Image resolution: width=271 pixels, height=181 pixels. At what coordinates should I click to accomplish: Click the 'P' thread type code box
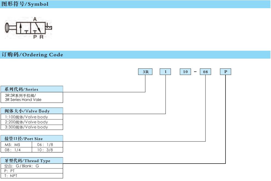(x=226, y=72)
